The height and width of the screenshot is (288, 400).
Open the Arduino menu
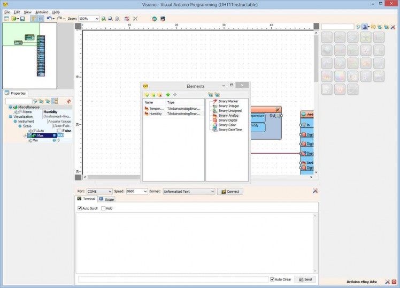click(x=41, y=12)
